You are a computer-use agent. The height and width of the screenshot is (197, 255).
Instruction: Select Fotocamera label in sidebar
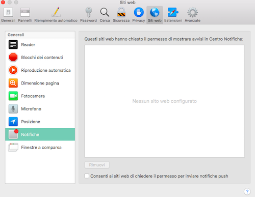tap(33, 96)
